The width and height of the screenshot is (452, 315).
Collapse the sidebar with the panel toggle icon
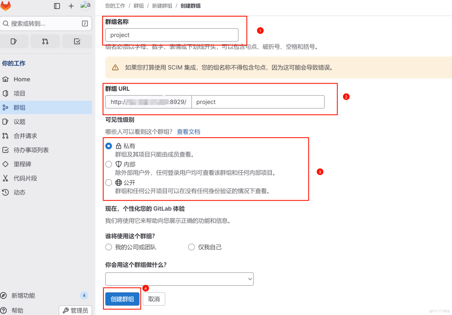click(57, 6)
